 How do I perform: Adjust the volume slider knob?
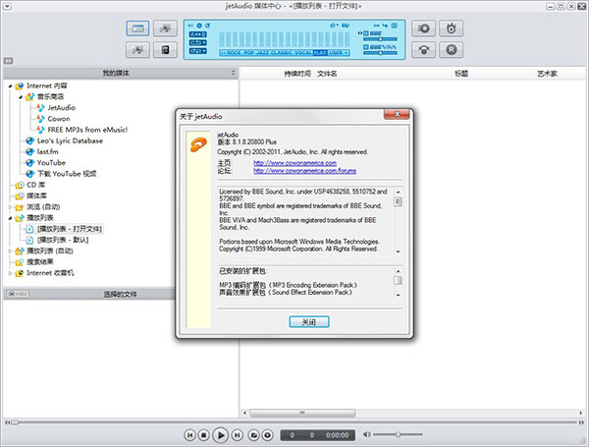pos(398,434)
